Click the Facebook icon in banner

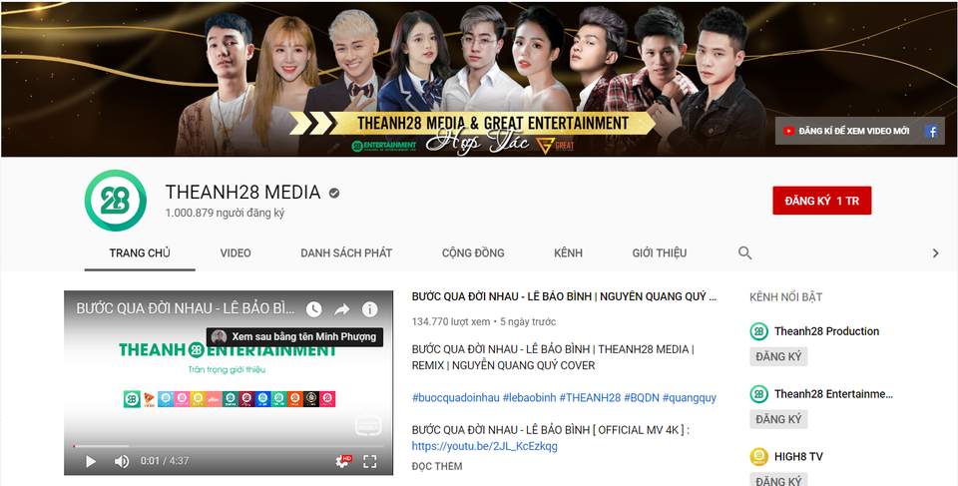coord(930,131)
